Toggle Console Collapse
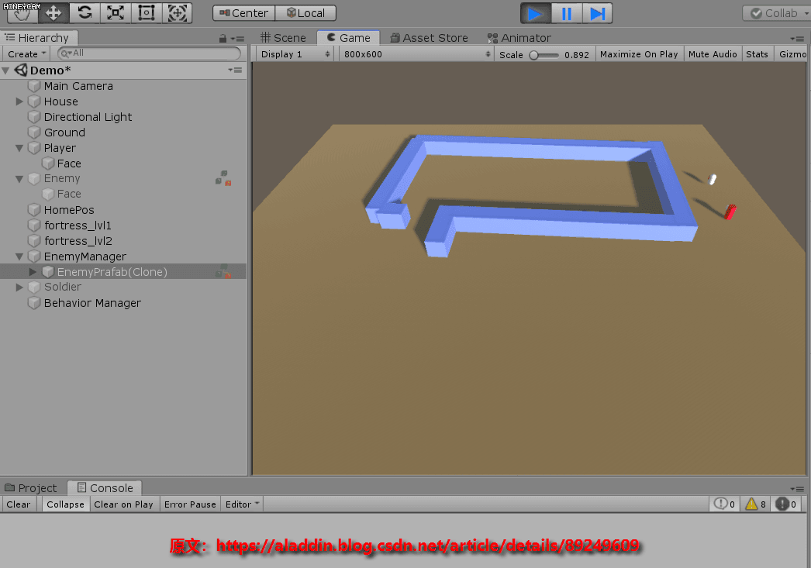Image resolution: width=811 pixels, height=568 pixels. tap(65, 504)
